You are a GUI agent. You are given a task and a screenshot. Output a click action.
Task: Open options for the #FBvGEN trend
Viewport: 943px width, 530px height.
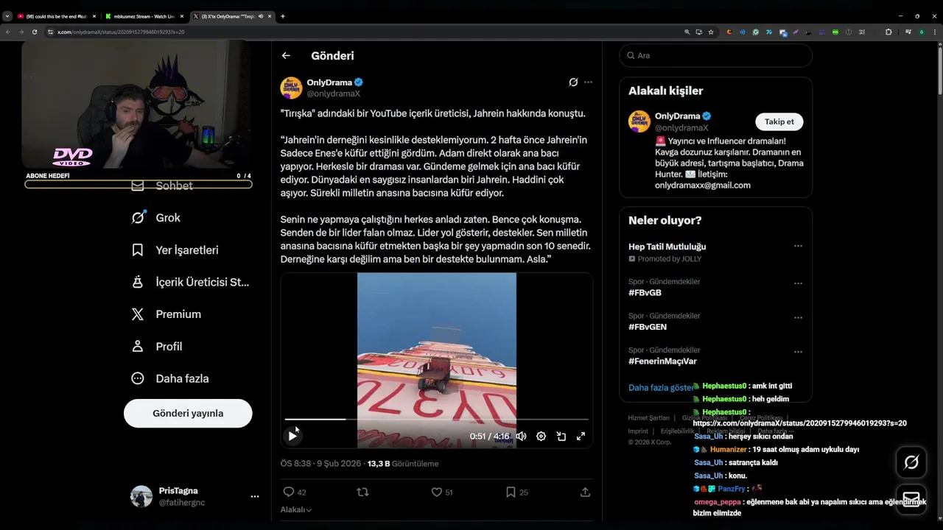coord(798,318)
